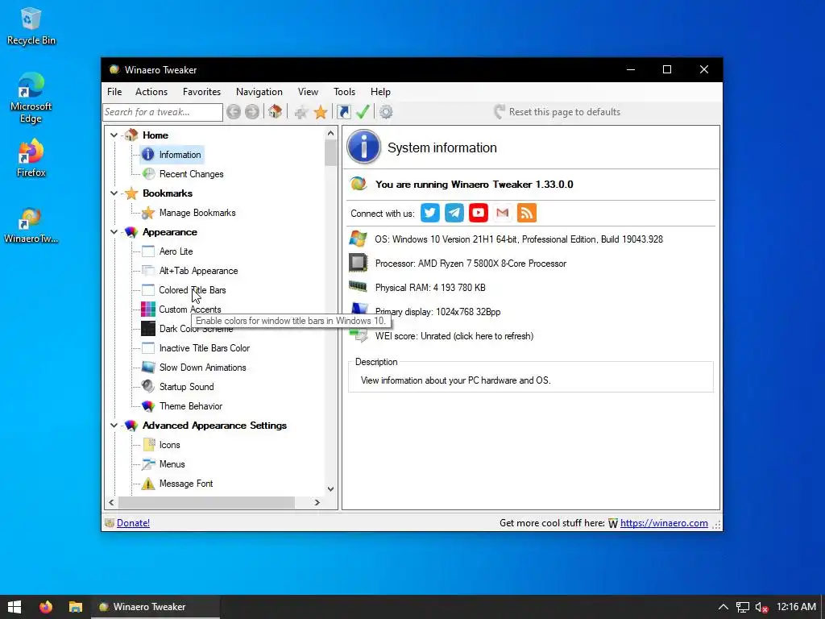Click the taskbar clock 12:16 AM
The height and width of the screenshot is (619, 825).
tap(797, 607)
